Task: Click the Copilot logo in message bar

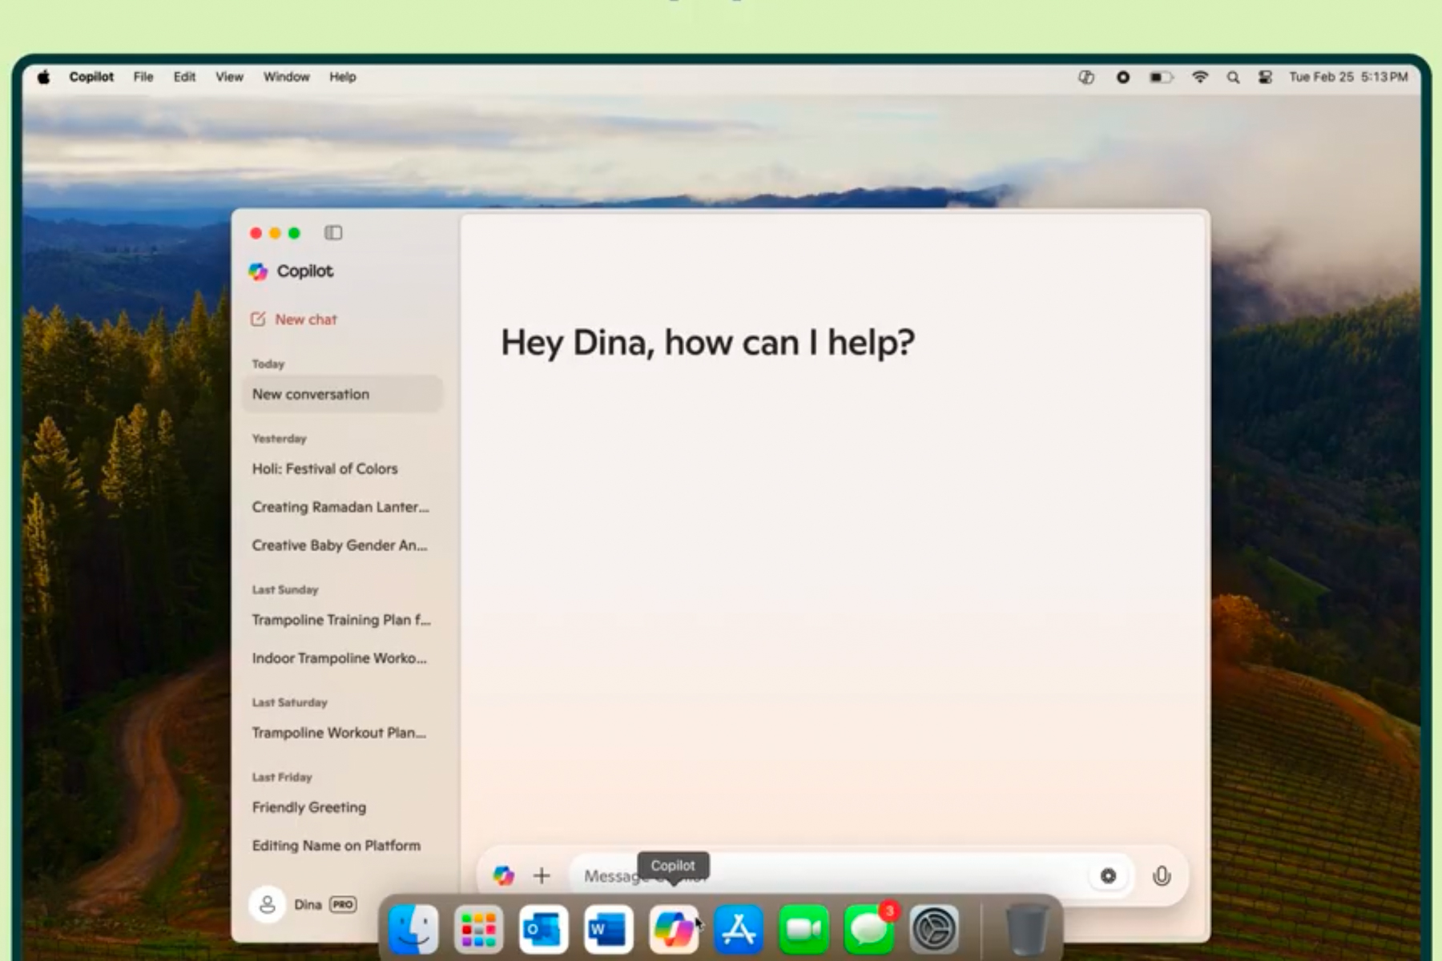Action: click(x=503, y=876)
